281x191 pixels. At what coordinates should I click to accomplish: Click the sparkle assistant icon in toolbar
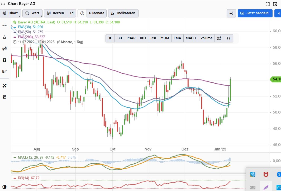click(231, 13)
